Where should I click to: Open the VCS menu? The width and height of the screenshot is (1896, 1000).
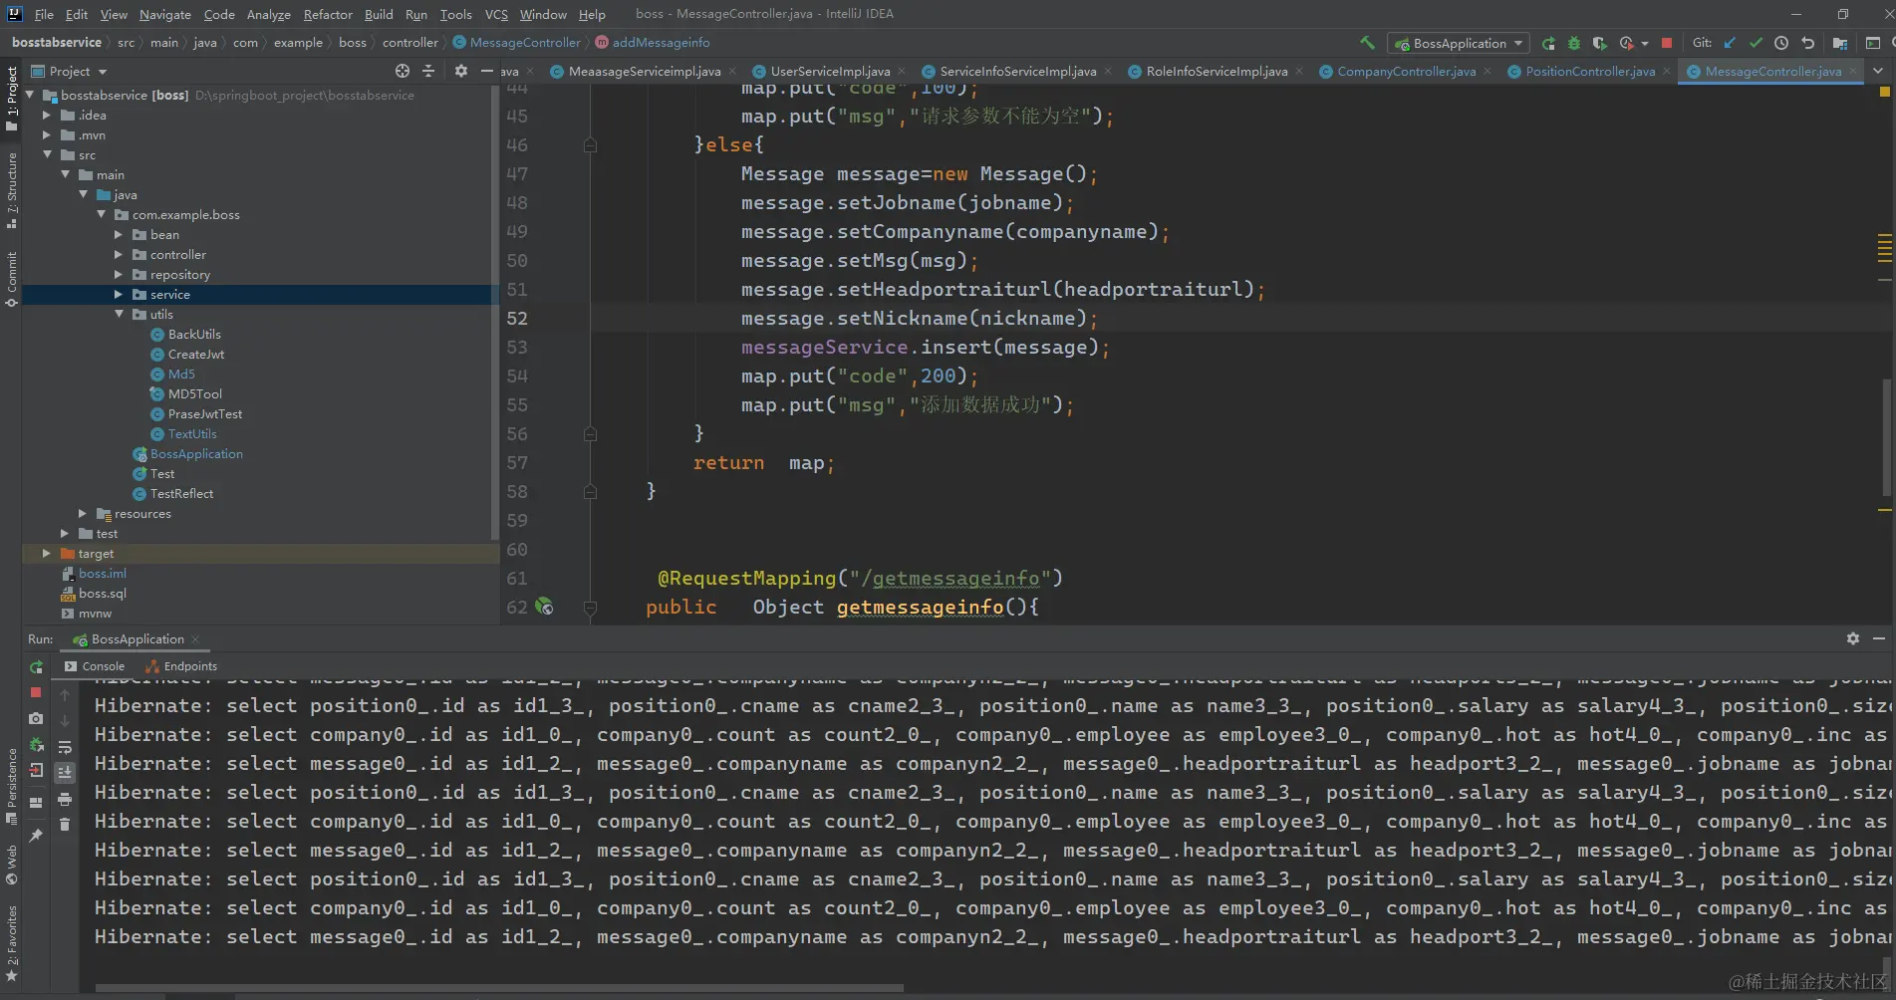click(496, 14)
